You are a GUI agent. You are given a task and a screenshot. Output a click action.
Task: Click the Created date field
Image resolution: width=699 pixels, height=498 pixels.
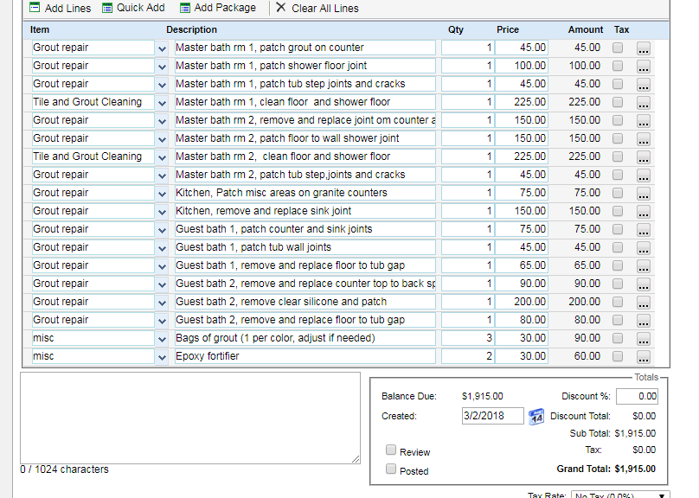click(492, 416)
